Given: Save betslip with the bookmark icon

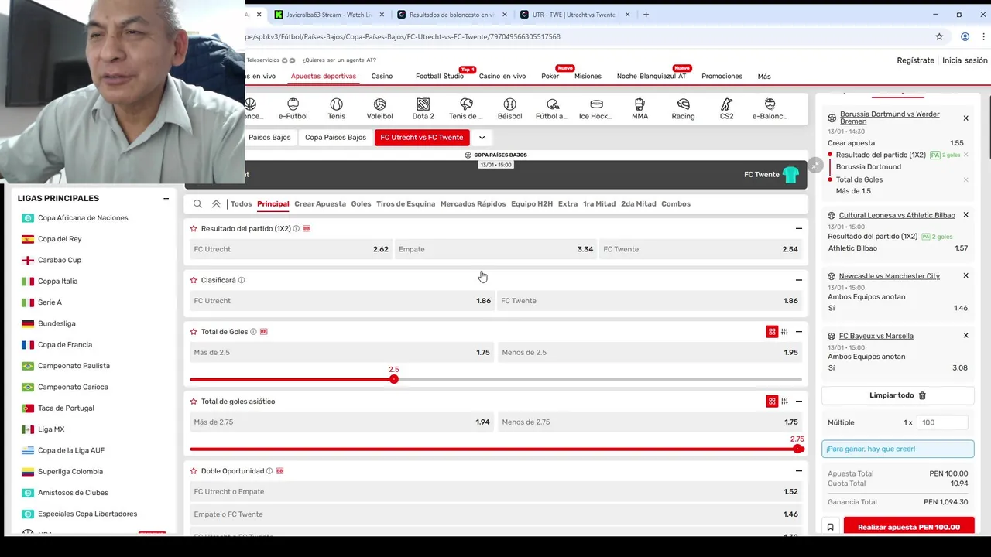Looking at the screenshot, I should pos(830,528).
